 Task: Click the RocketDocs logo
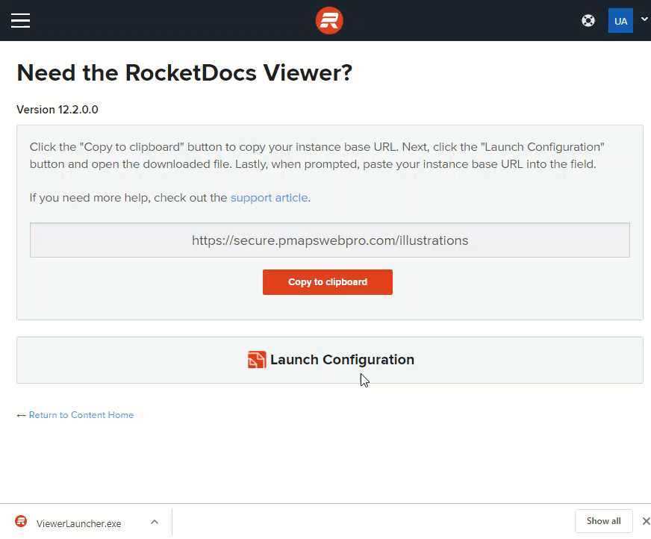point(329,20)
